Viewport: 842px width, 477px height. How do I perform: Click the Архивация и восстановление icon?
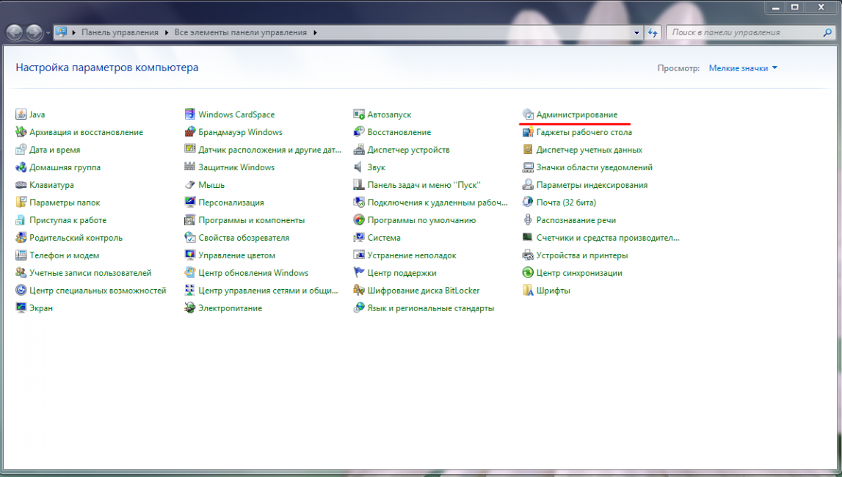coord(21,132)
